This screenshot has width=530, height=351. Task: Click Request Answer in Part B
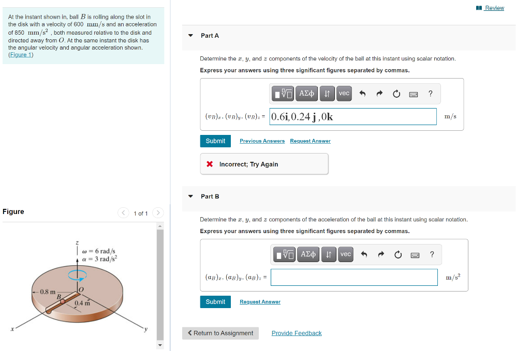(x=260, y=301)
